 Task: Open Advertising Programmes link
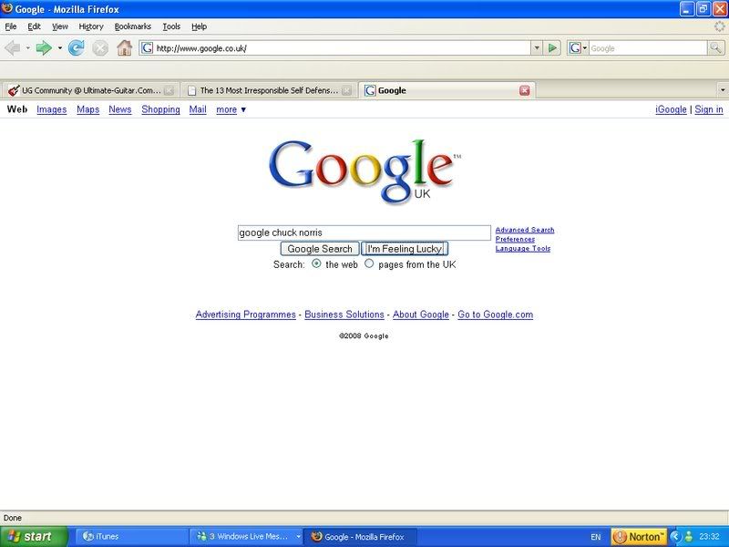click(245, 315)
